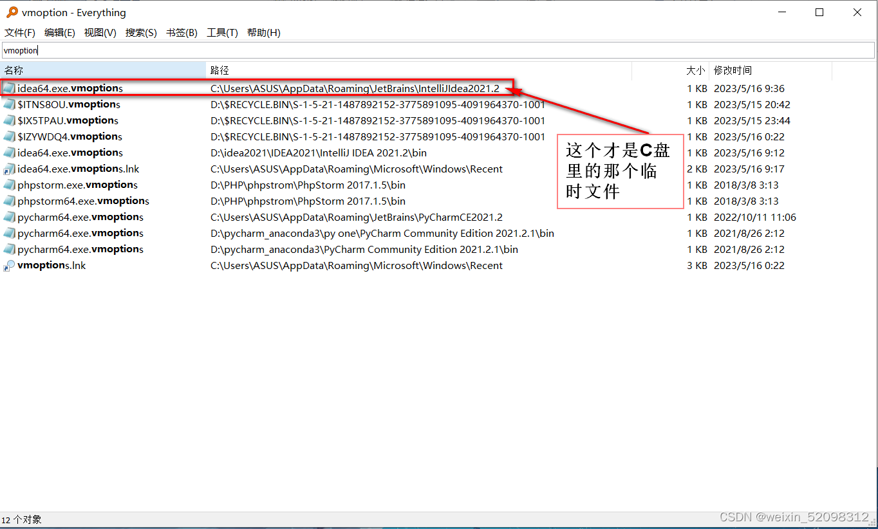Maximize the Everything window
The image size is (878, 529).
(x=819, y=12)
